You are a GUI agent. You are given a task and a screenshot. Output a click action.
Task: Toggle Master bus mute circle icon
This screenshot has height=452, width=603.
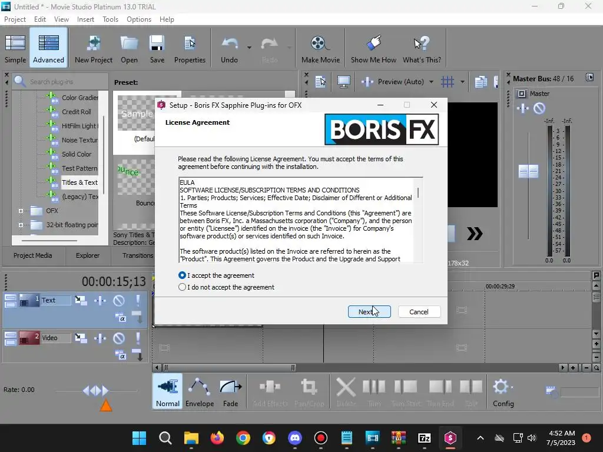539,108
